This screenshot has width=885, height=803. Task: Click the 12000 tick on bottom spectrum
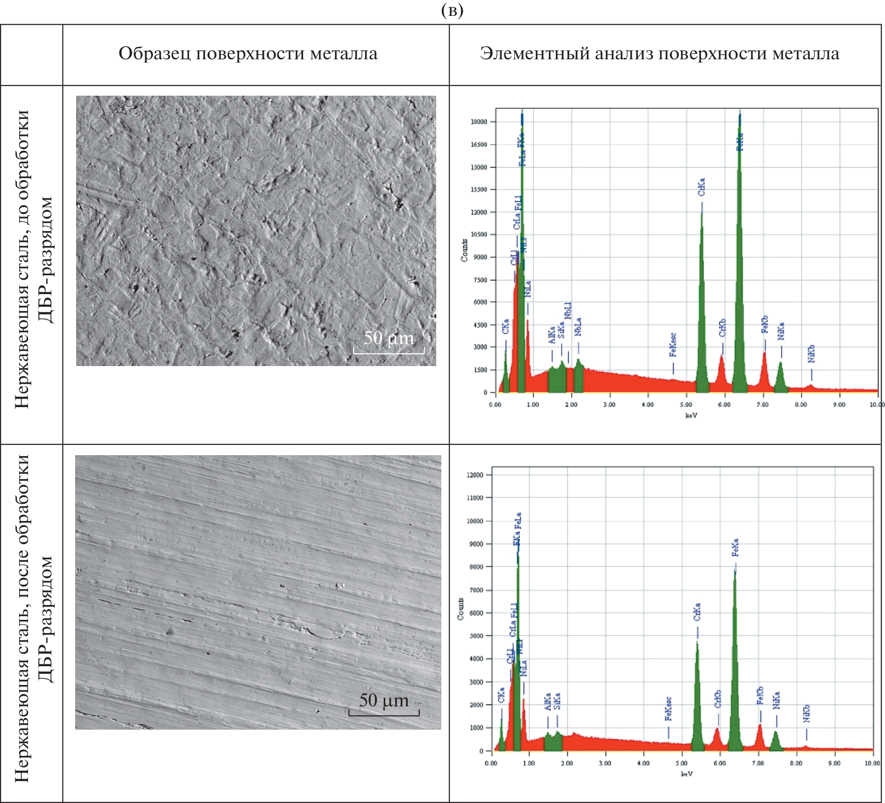pyautogui.click(x=475, y=475)
